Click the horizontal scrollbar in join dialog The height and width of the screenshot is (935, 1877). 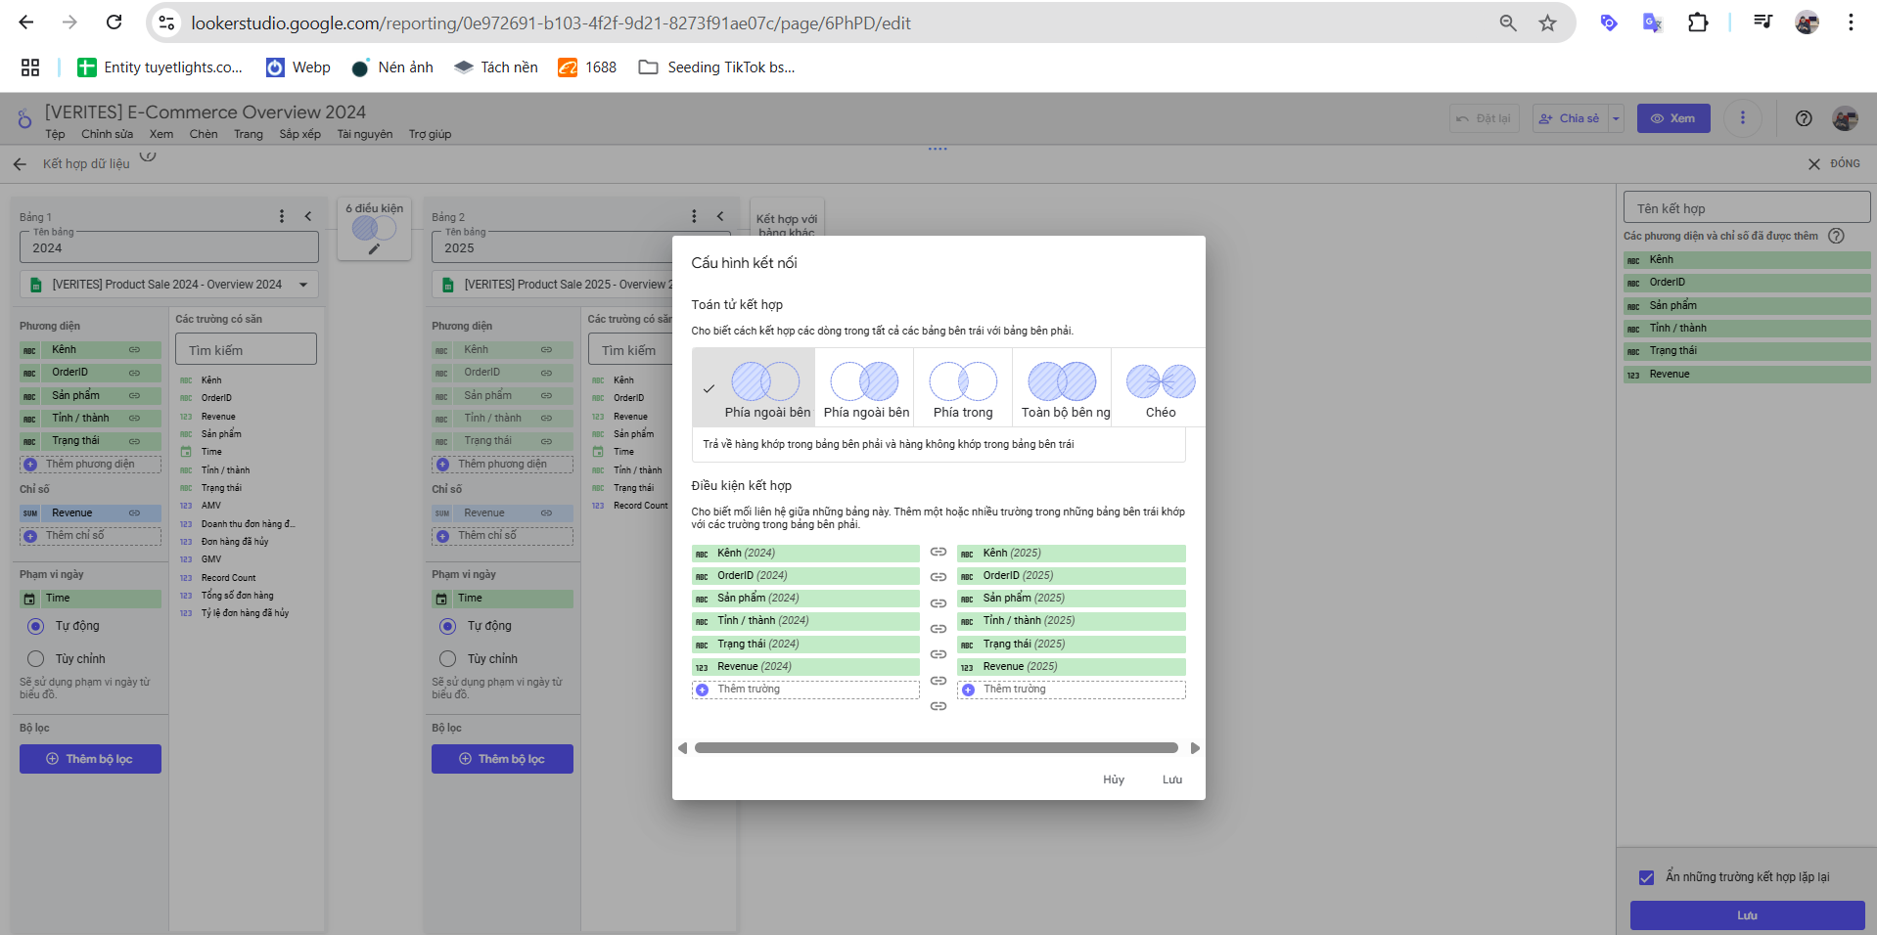point(936,748)
